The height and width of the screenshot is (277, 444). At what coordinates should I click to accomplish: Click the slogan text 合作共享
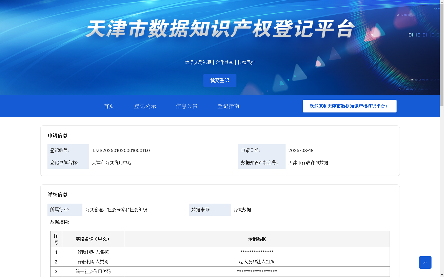(224, 62)
